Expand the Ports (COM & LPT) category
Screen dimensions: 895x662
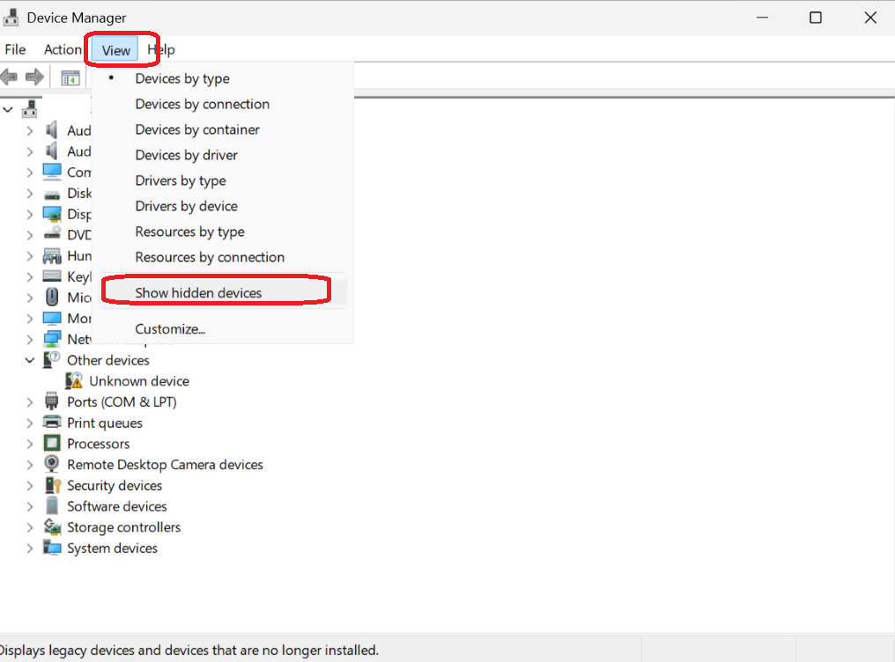click(30, 402)
